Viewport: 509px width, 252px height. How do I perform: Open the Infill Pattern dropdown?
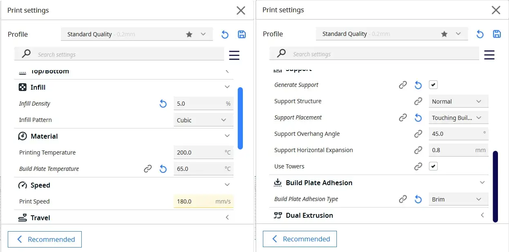tap(203, 120)
